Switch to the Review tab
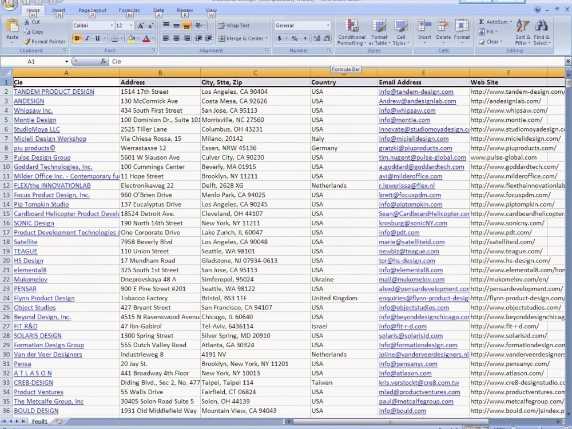This screenshot has height=429, width=572. click(185, 10)
